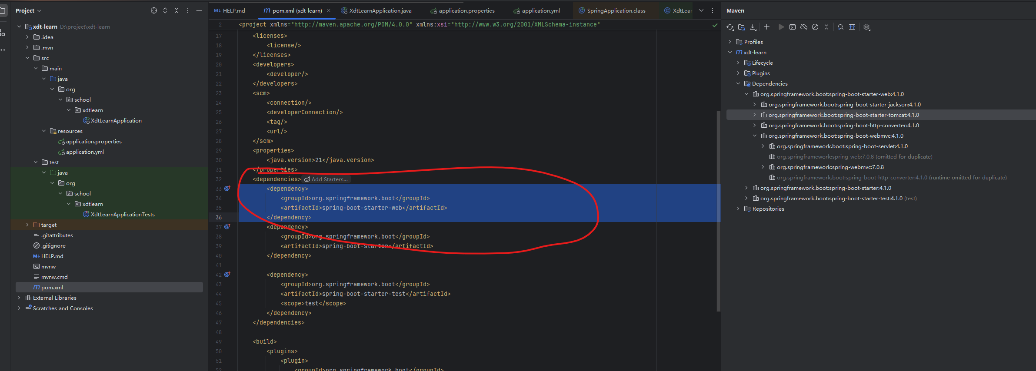Switch to XdtLearnApplication.java tab

click(x=376, y=10)
